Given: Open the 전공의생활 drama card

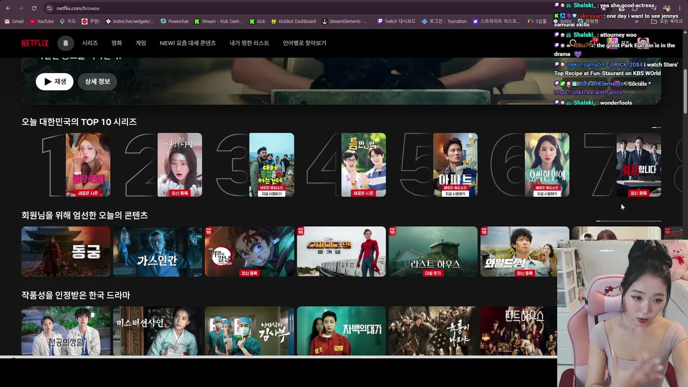Looking at the screenshot, I should [x=66, y=331].
